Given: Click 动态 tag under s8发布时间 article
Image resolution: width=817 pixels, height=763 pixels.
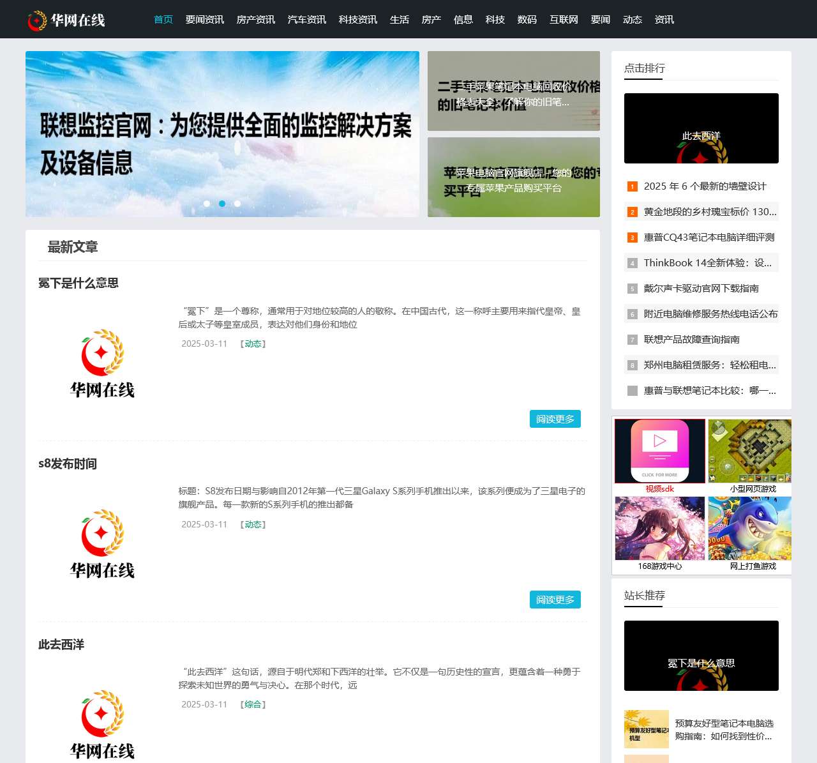Looking at the screenshot, I should tap(253, 524).
